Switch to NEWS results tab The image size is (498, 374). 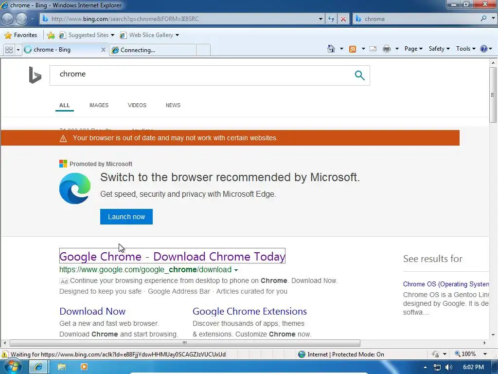point(173,105)
